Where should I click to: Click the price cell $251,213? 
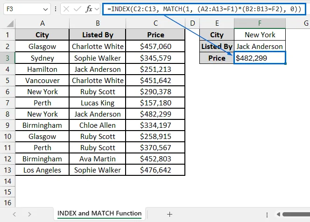(155, 69)
